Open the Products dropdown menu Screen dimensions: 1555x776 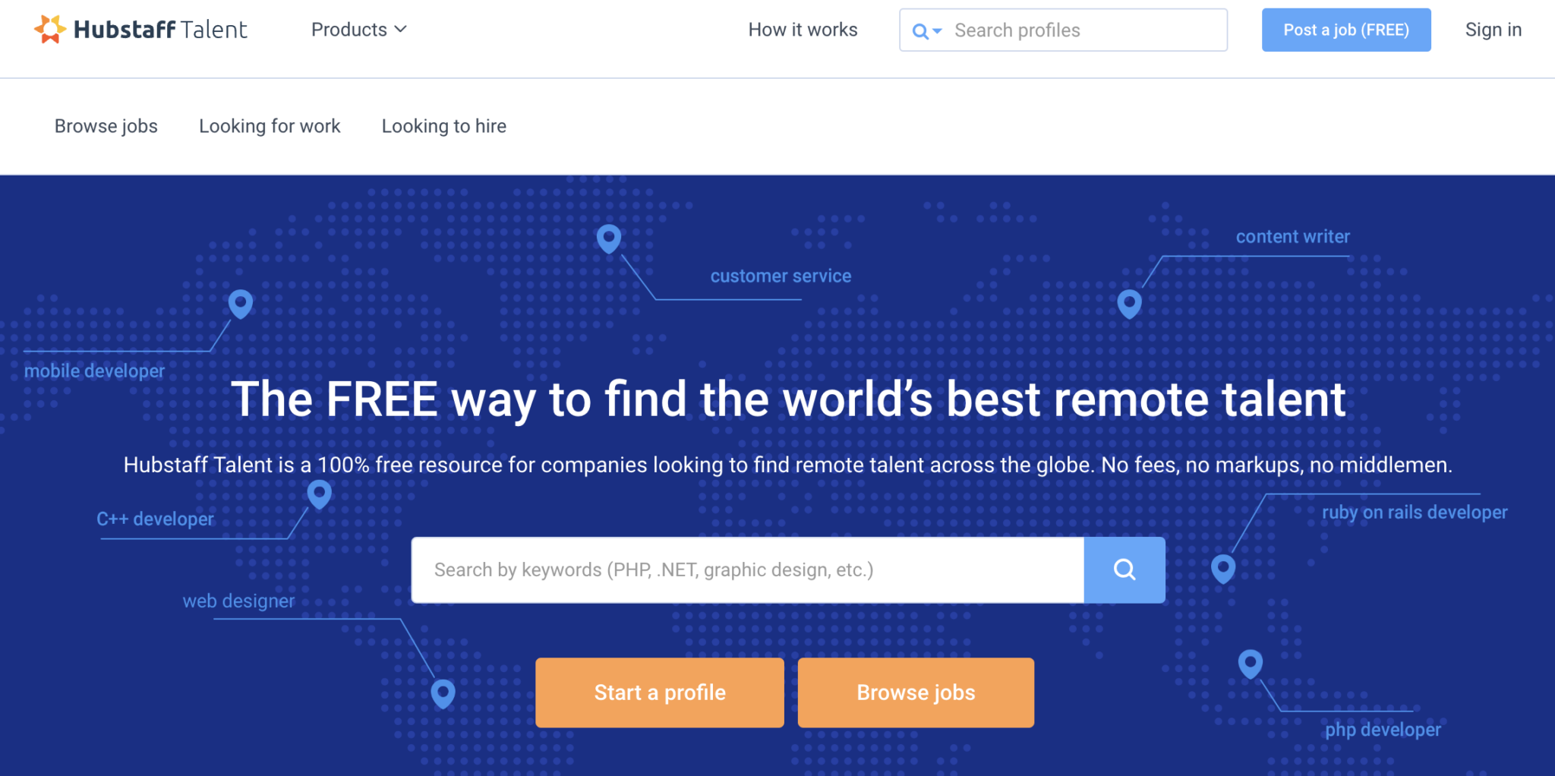pos(359,30)
